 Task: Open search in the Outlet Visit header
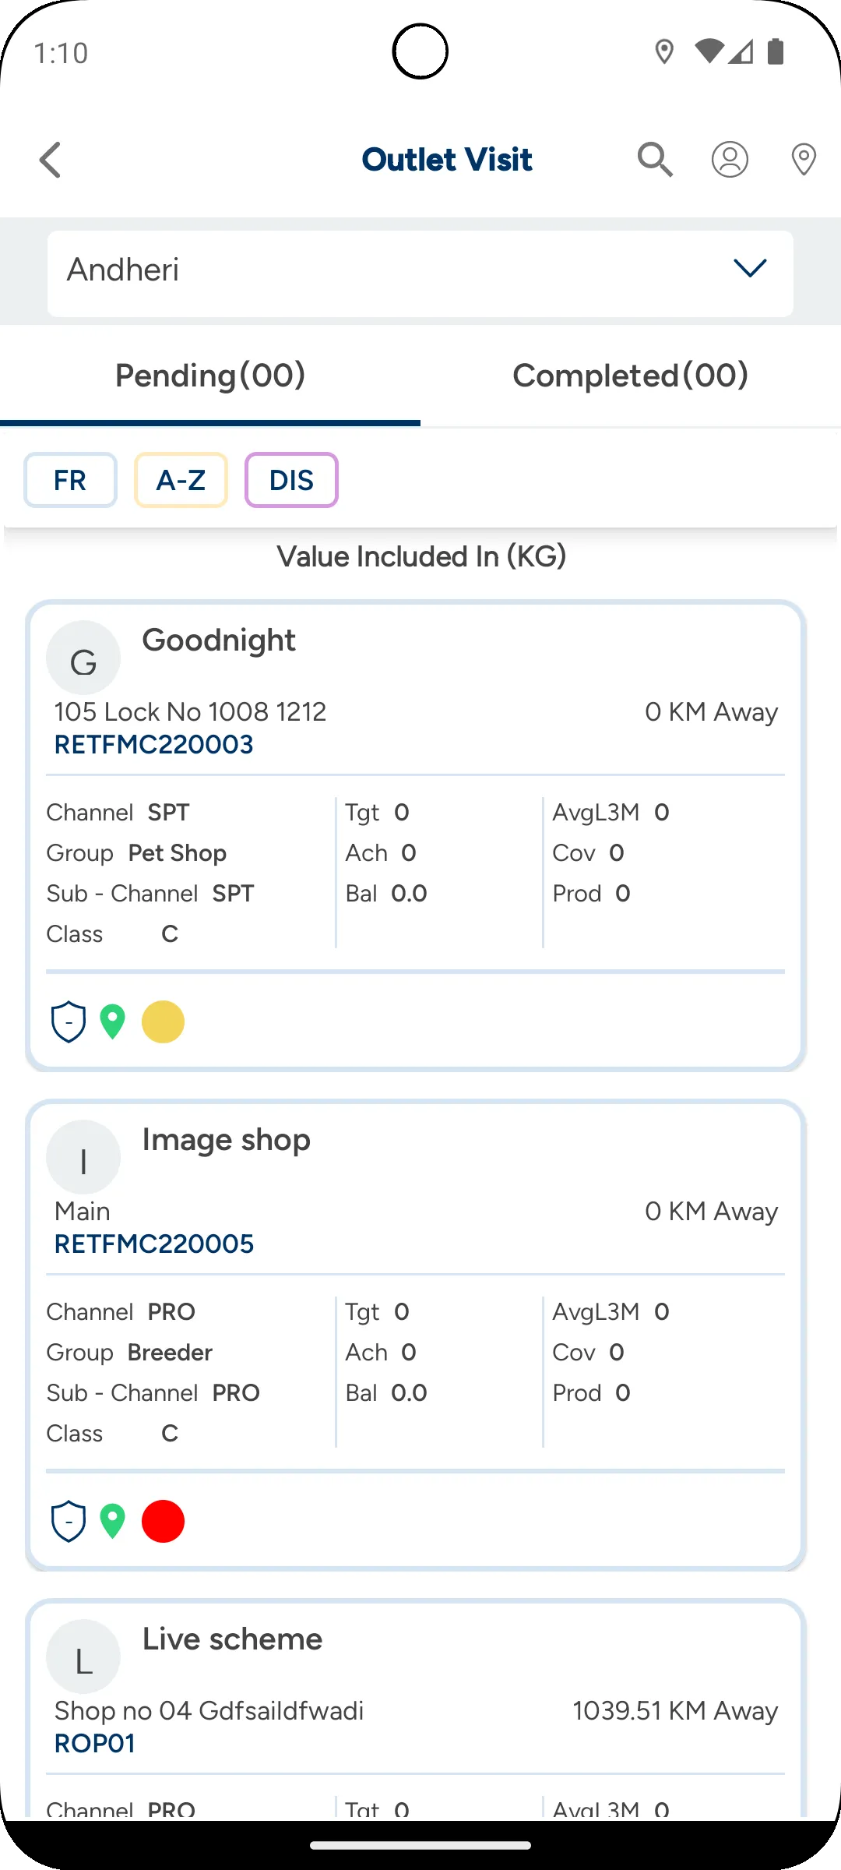point(655,160)
